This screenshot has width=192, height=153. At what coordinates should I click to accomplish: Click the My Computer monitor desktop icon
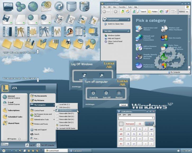pos(8,7)
